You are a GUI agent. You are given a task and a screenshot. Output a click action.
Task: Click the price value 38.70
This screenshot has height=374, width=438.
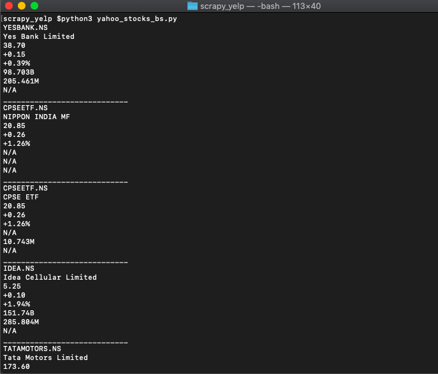tap(14, 45)
